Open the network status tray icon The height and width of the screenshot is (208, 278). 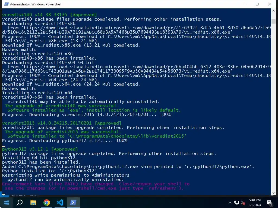(x=236, y=203)
